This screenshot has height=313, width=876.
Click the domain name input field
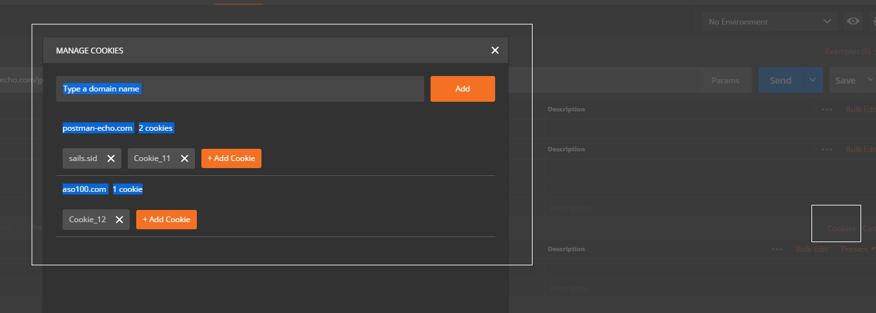tap(240, 89)
